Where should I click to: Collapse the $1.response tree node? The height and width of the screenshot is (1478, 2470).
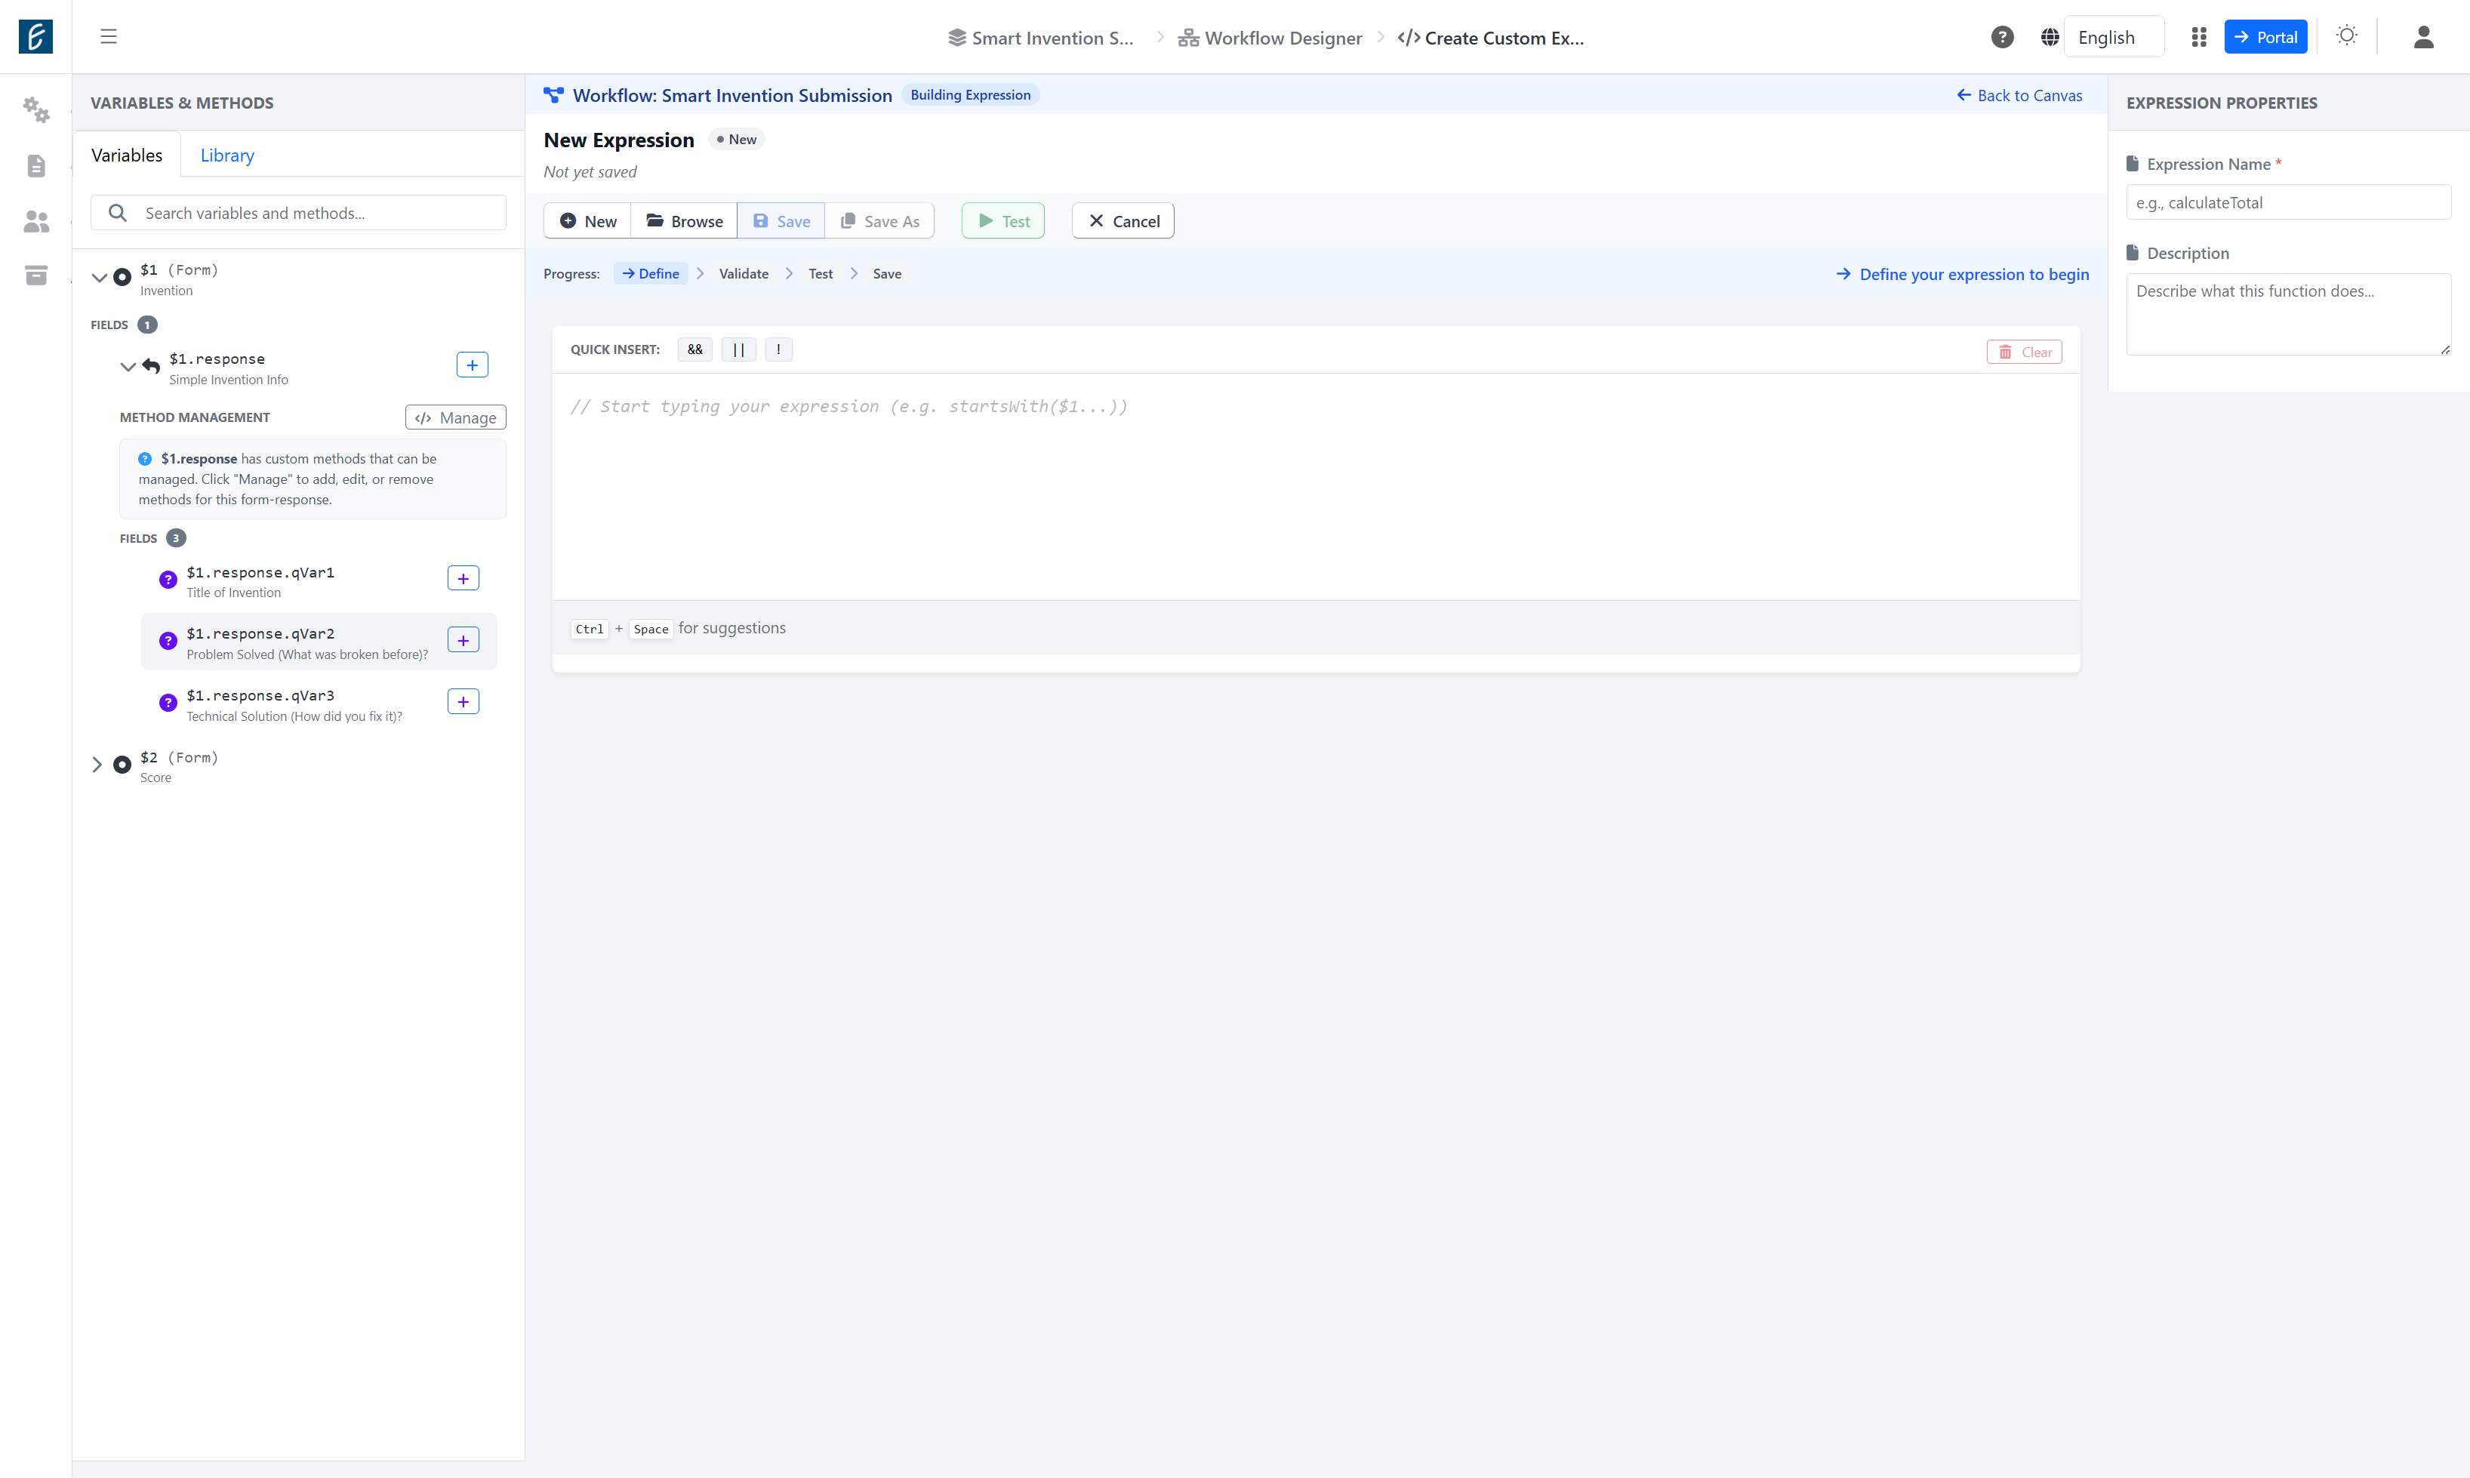[x=128, y=367]
